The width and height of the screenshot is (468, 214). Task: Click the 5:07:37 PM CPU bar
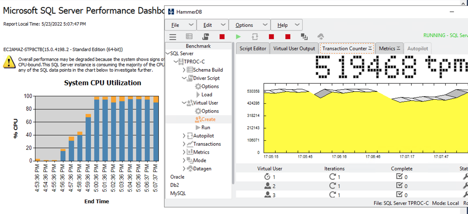[156, 128]
